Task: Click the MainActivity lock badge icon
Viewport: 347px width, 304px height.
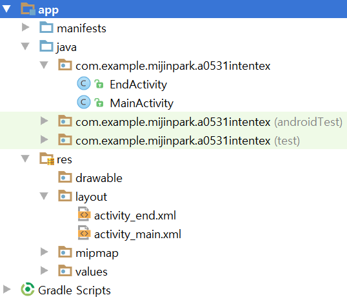Action: click(x=99, y=102)
